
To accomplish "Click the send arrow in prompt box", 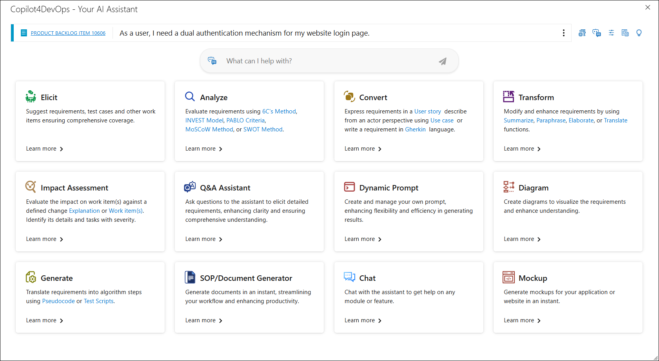I will click(x=443, y=61).
